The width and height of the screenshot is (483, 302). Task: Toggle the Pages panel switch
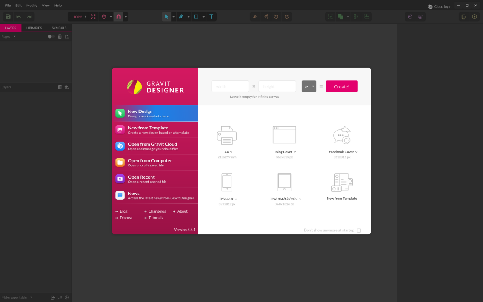51,37
